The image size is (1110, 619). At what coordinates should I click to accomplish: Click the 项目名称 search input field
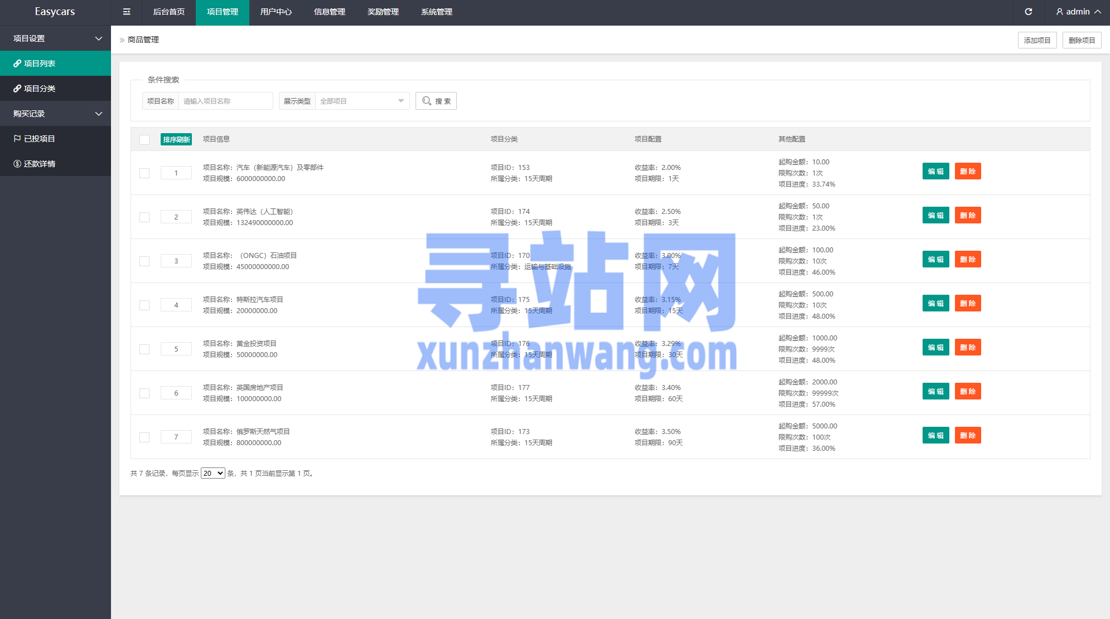225,101
